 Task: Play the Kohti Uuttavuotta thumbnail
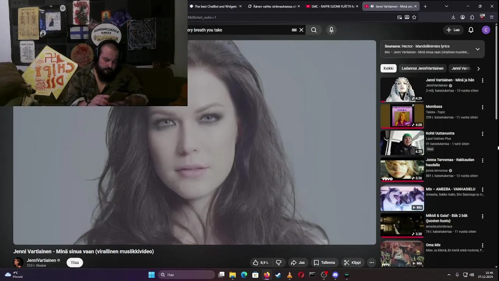tap(402, 143)
